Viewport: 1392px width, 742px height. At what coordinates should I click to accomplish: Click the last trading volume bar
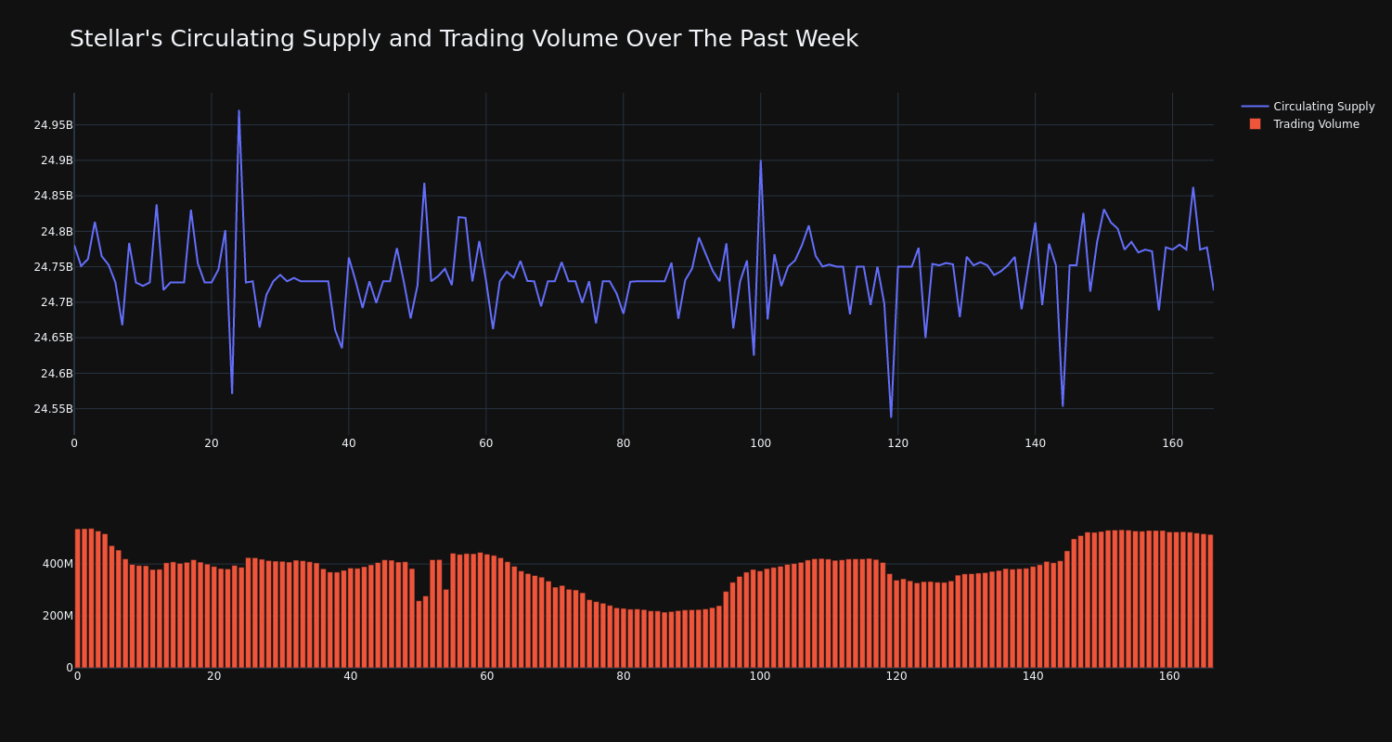(1210, 601)
